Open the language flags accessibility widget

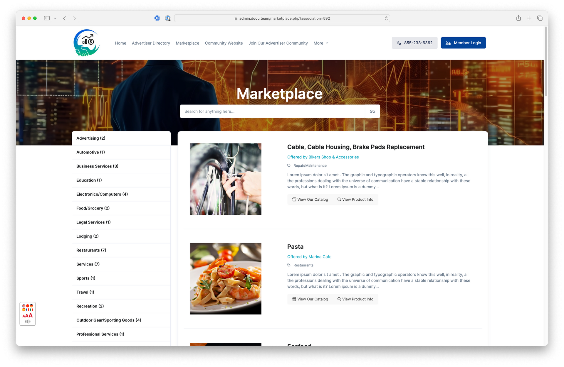[28, 307]
